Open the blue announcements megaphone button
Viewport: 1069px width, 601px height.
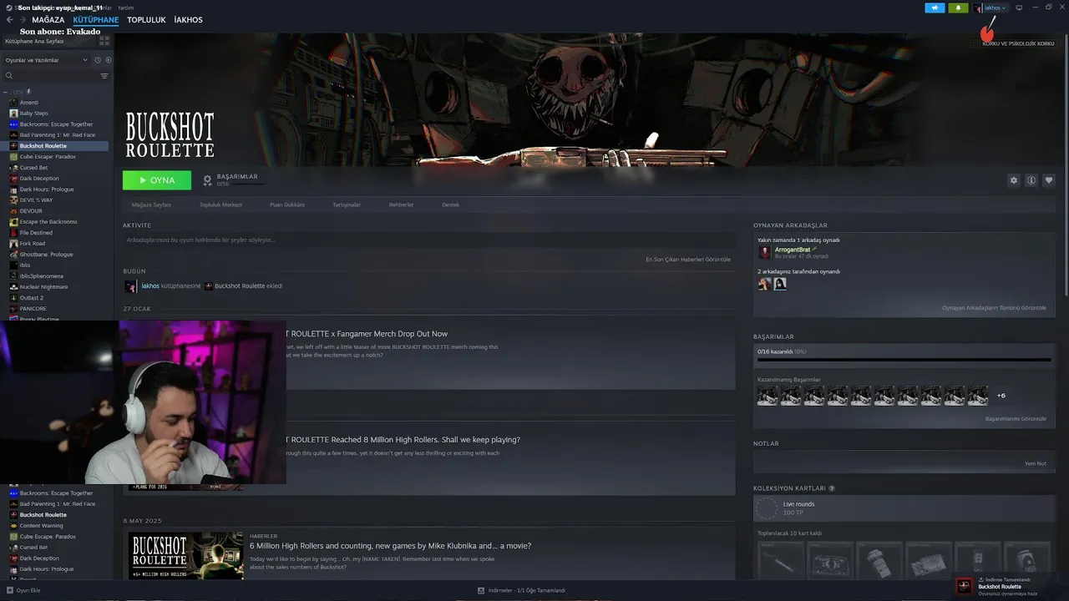935,8
